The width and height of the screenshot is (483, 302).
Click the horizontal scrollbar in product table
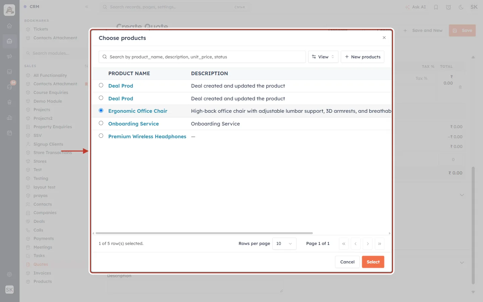[x=204, y=233]
